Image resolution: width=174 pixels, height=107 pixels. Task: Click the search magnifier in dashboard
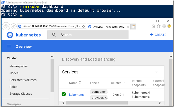54,35
